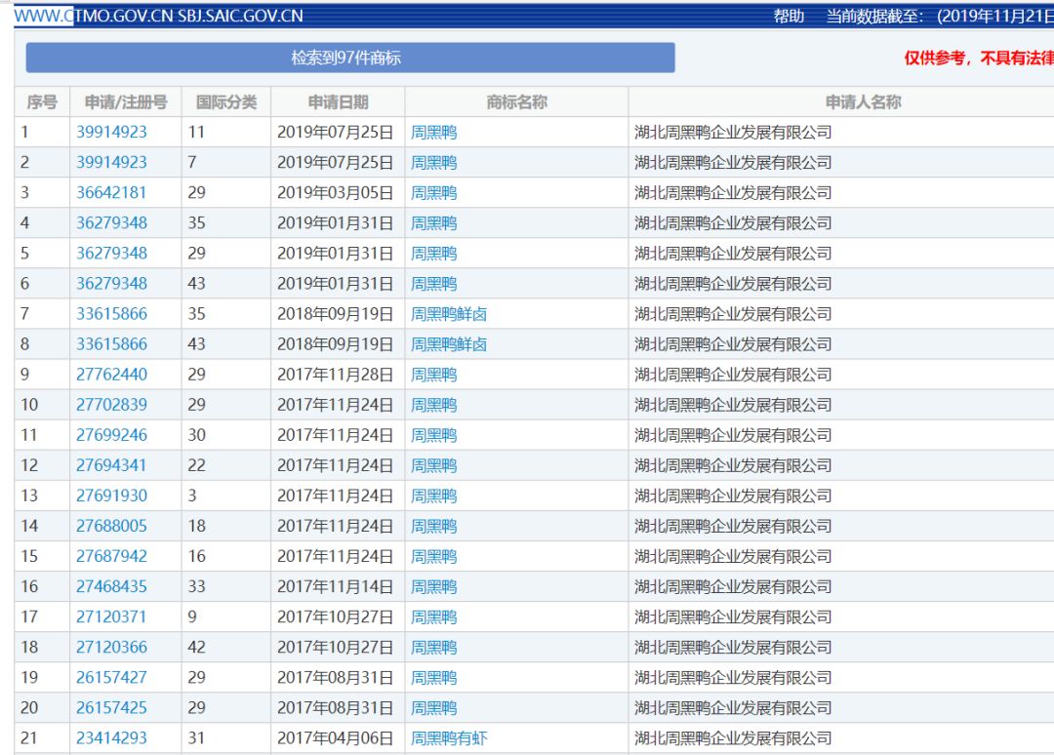Open registration number 27120366
The width and height of the screenshot is (1054, 755).
[111, 647]
